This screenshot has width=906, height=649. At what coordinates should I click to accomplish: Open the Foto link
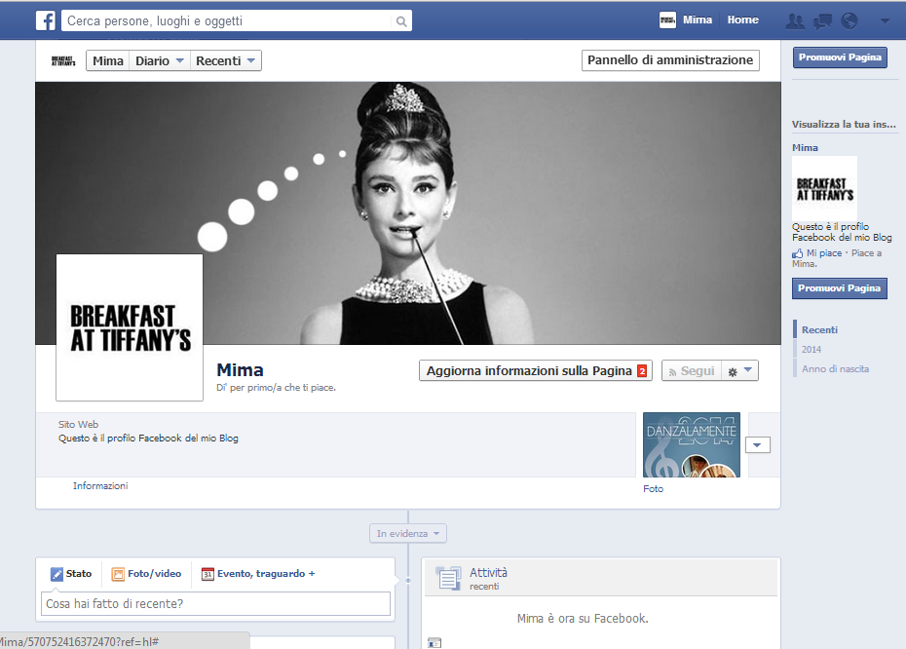654,489
